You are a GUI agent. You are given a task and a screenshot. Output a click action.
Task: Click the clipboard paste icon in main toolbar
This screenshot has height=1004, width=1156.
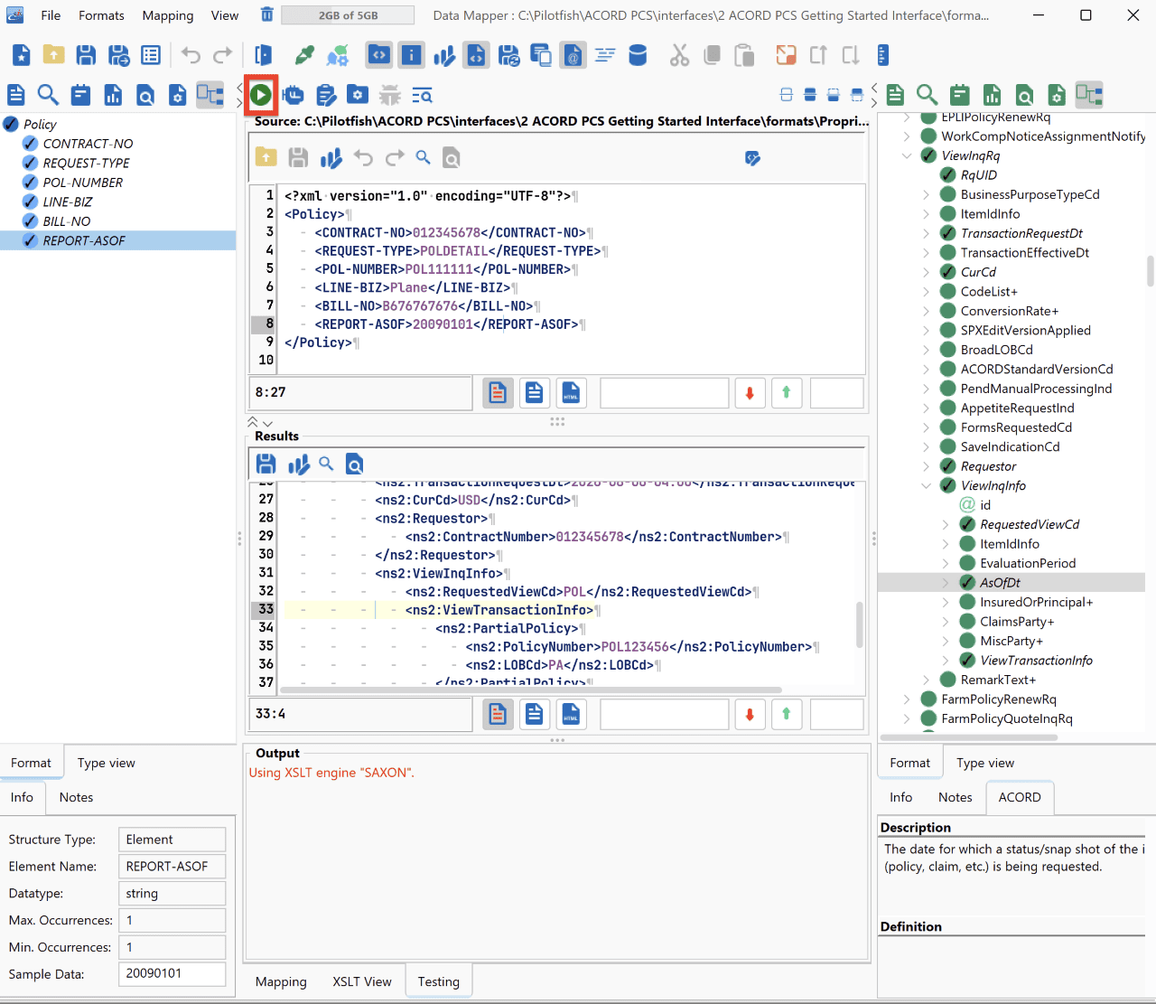[x=744, y=55]
